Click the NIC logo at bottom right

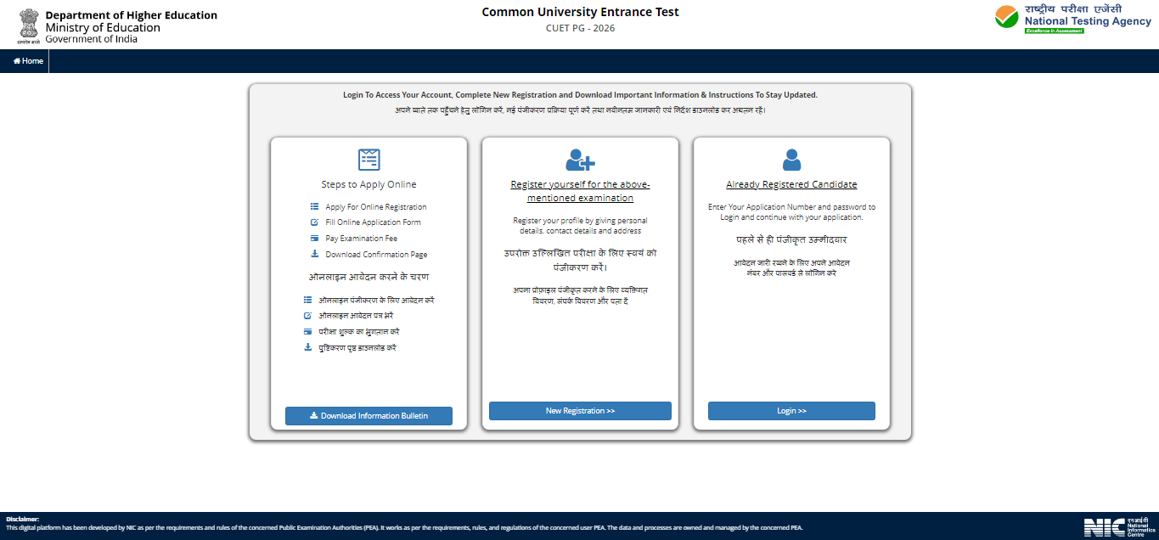point(1112,529)
